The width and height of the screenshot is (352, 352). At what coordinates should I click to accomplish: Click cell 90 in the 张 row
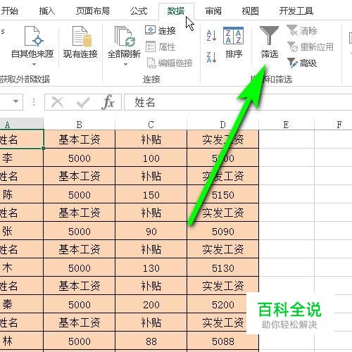point(151,231)
